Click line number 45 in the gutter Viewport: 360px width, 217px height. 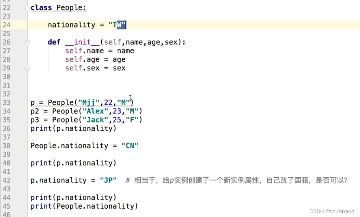point(7,206)
